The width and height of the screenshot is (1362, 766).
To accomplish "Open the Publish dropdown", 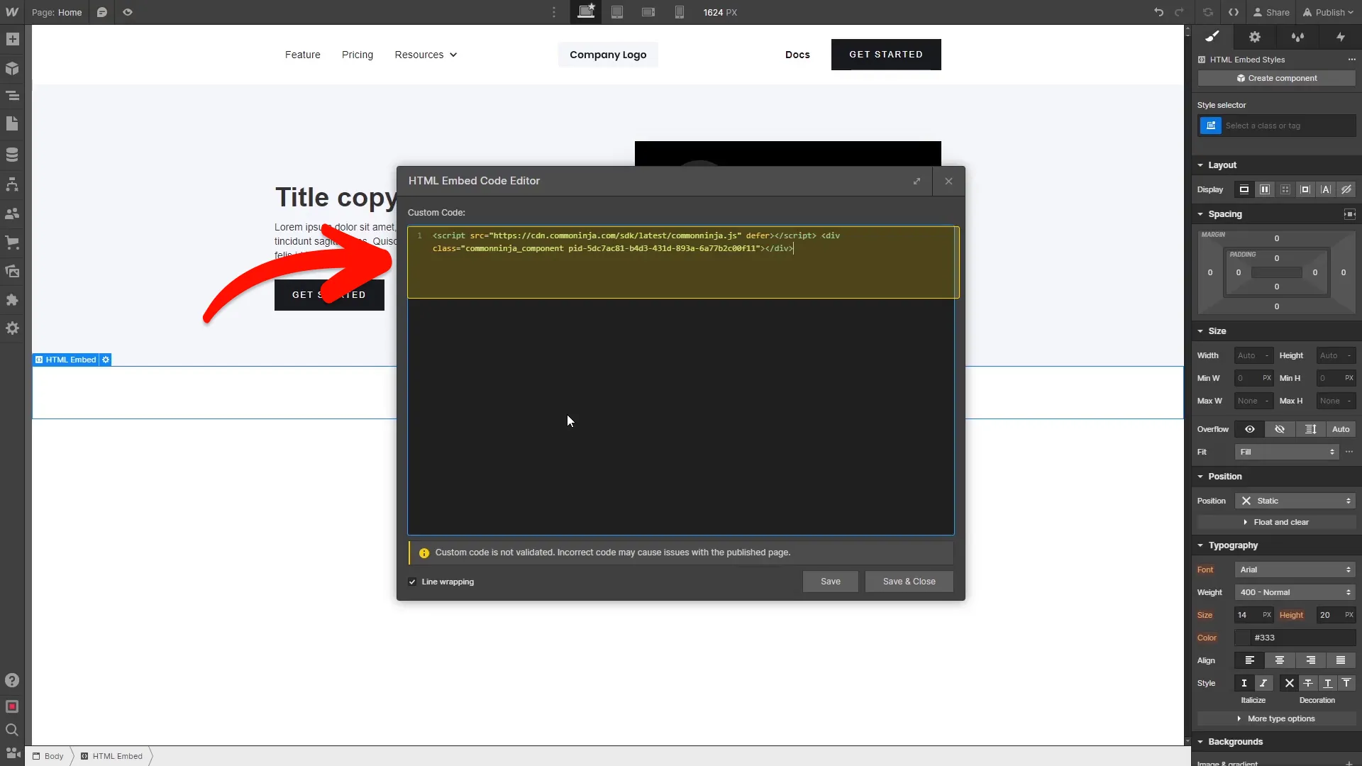I will (x=1328, y=12).
